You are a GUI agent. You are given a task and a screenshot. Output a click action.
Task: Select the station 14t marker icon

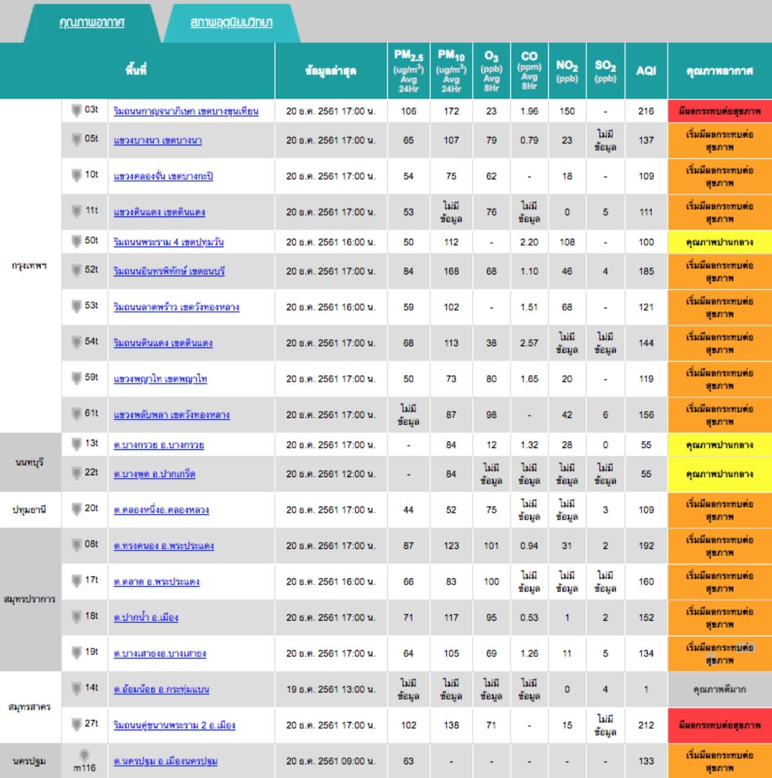pos(76,688)
